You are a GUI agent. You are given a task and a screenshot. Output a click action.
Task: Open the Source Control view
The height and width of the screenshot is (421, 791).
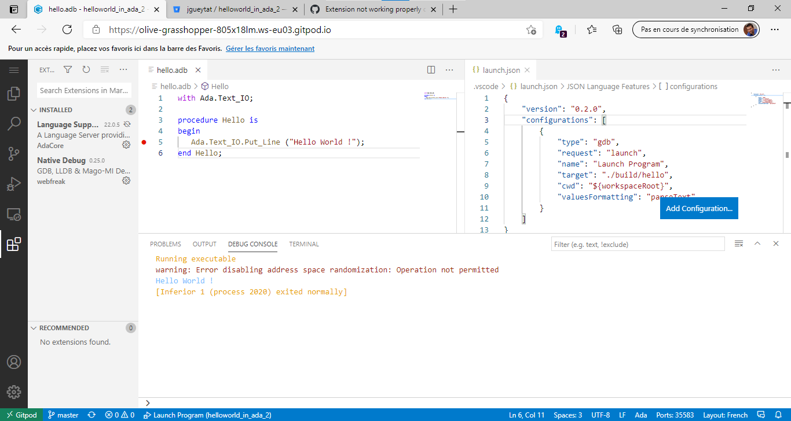[14, 154]
